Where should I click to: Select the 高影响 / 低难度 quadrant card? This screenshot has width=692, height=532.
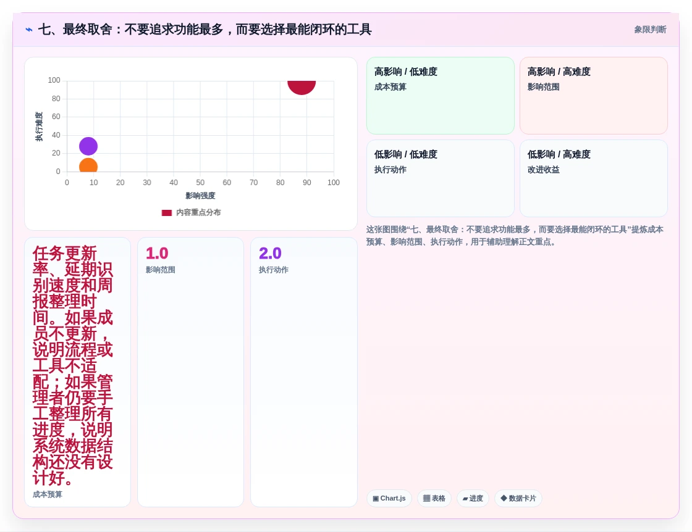tap(441, 96)
